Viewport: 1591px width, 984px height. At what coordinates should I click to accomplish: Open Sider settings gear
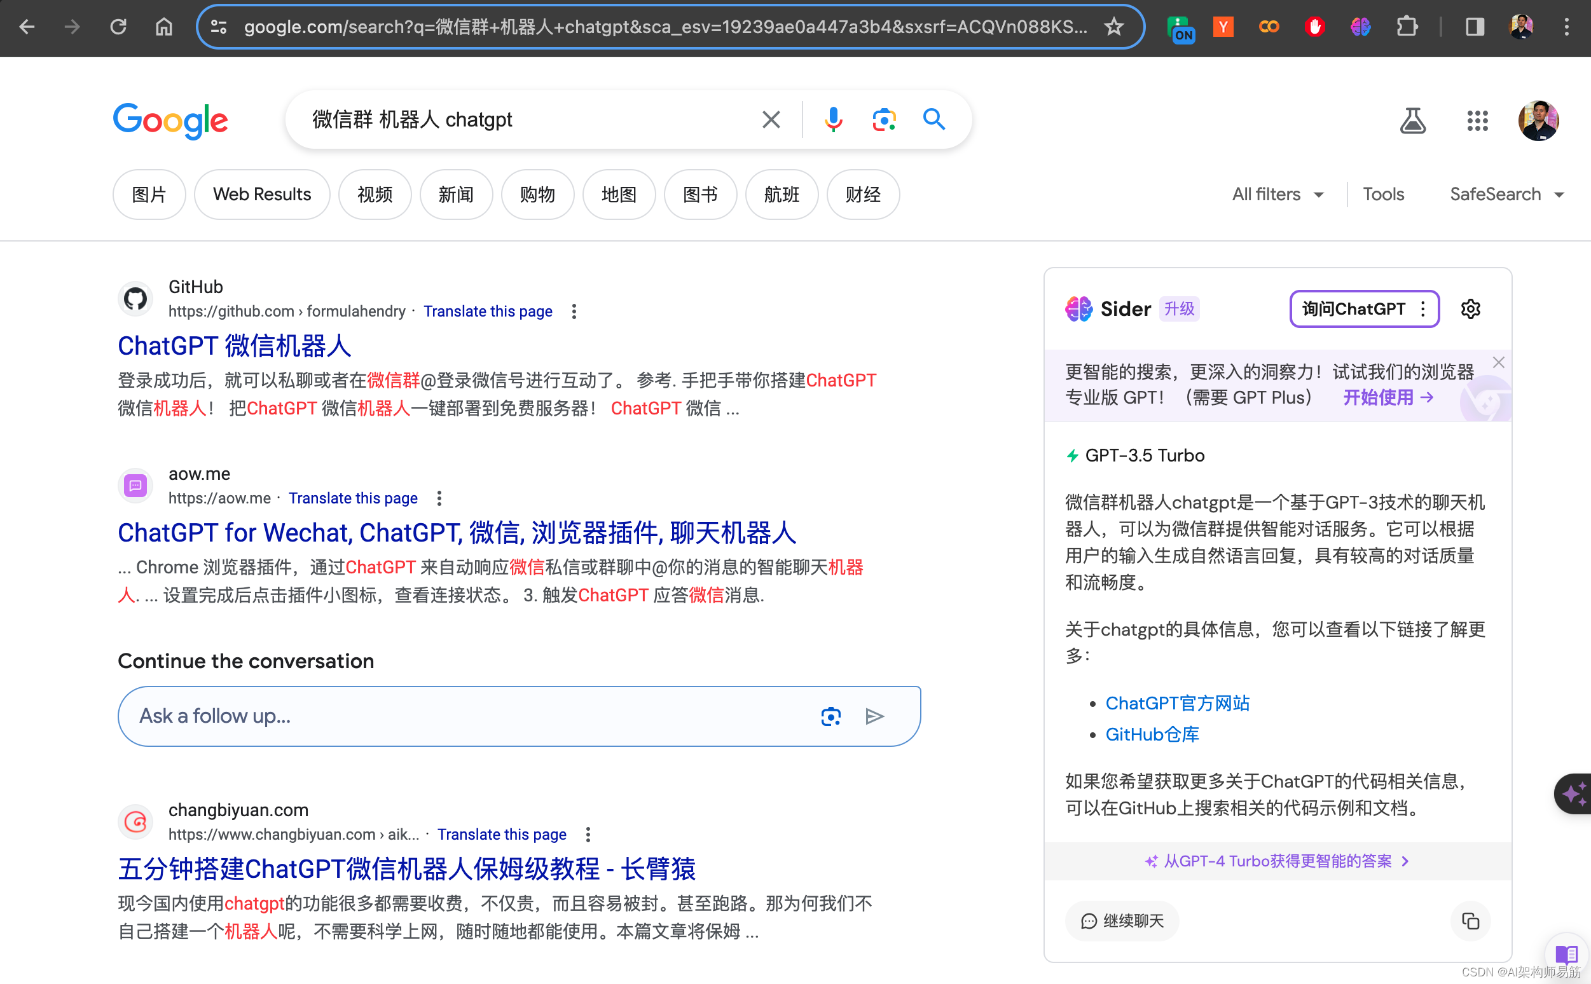click(x=1471, y=309)
